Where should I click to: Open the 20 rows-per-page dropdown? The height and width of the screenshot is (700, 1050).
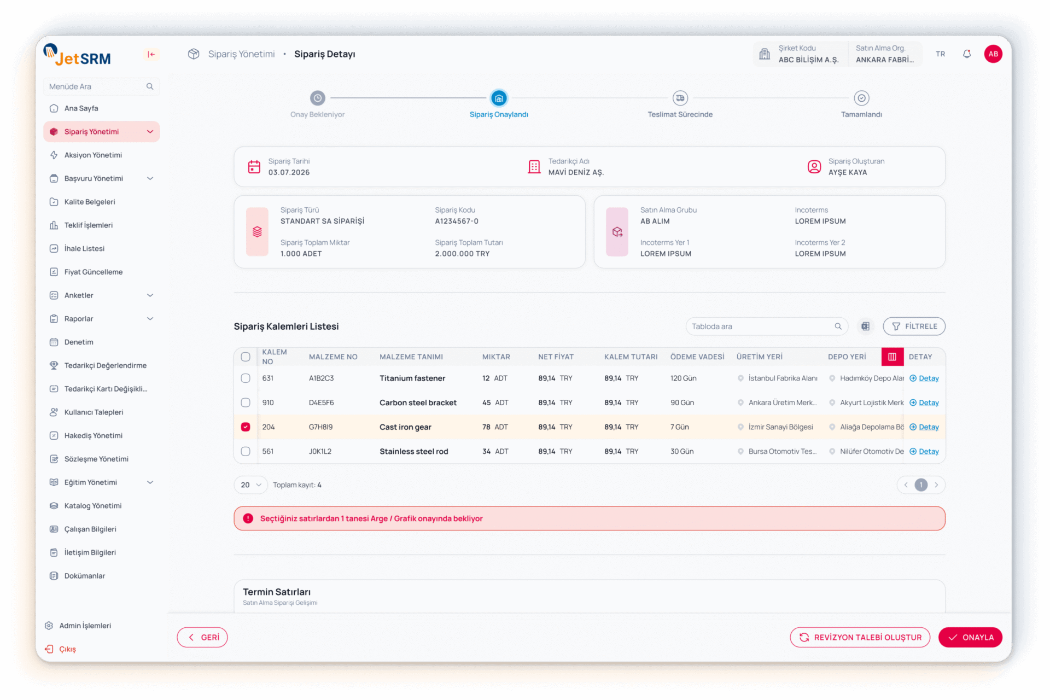pyautogui.click(x=250, y=485)
